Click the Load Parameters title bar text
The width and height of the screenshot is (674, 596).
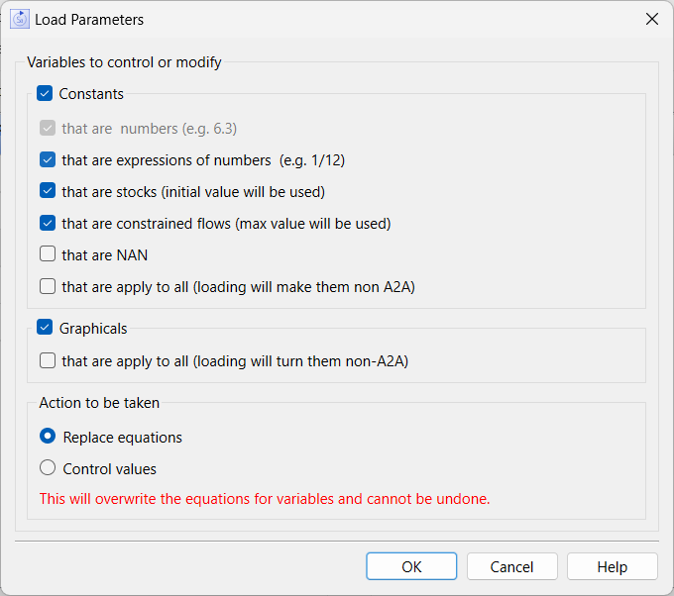pos(89,19)
